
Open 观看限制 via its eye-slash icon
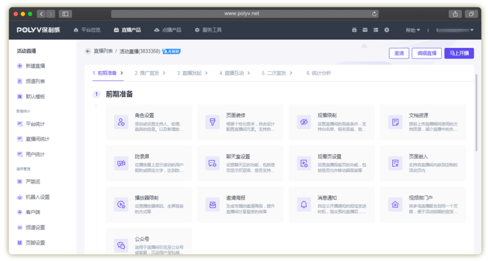coord(303,122)
